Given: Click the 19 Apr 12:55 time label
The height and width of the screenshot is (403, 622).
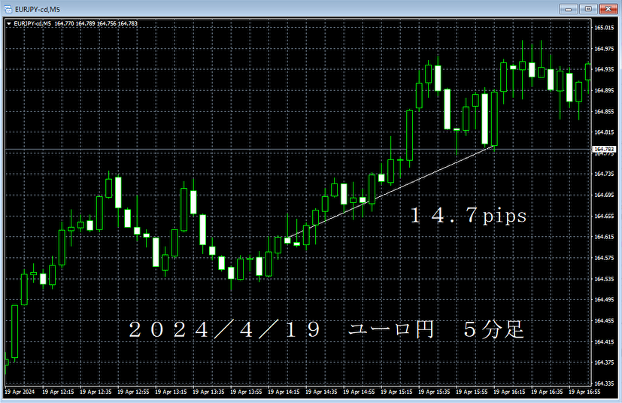Looking at the screenshot, I should (x=133, y=392).
